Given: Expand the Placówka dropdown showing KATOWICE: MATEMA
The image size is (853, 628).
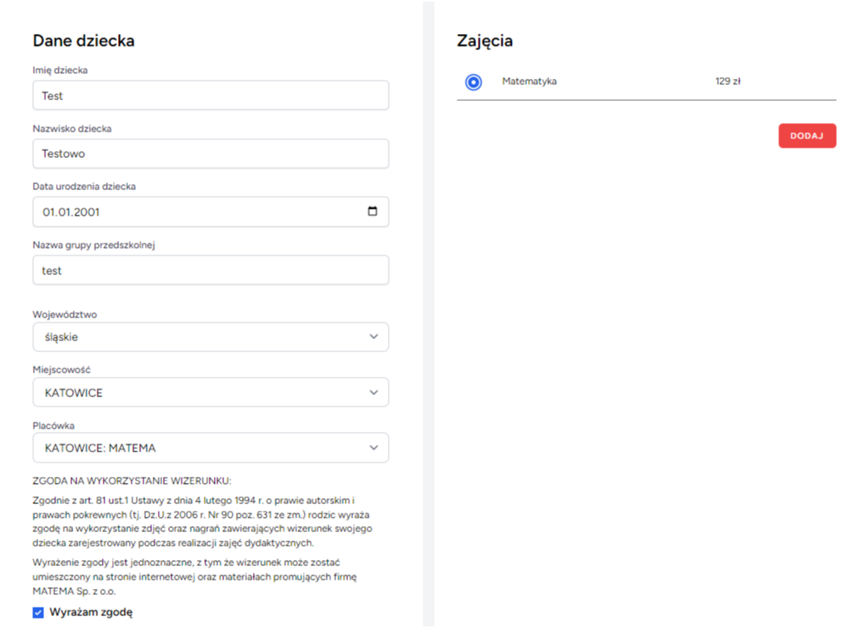Looking at the screenshot, I should pyautogui.click(x=210, y=448).
